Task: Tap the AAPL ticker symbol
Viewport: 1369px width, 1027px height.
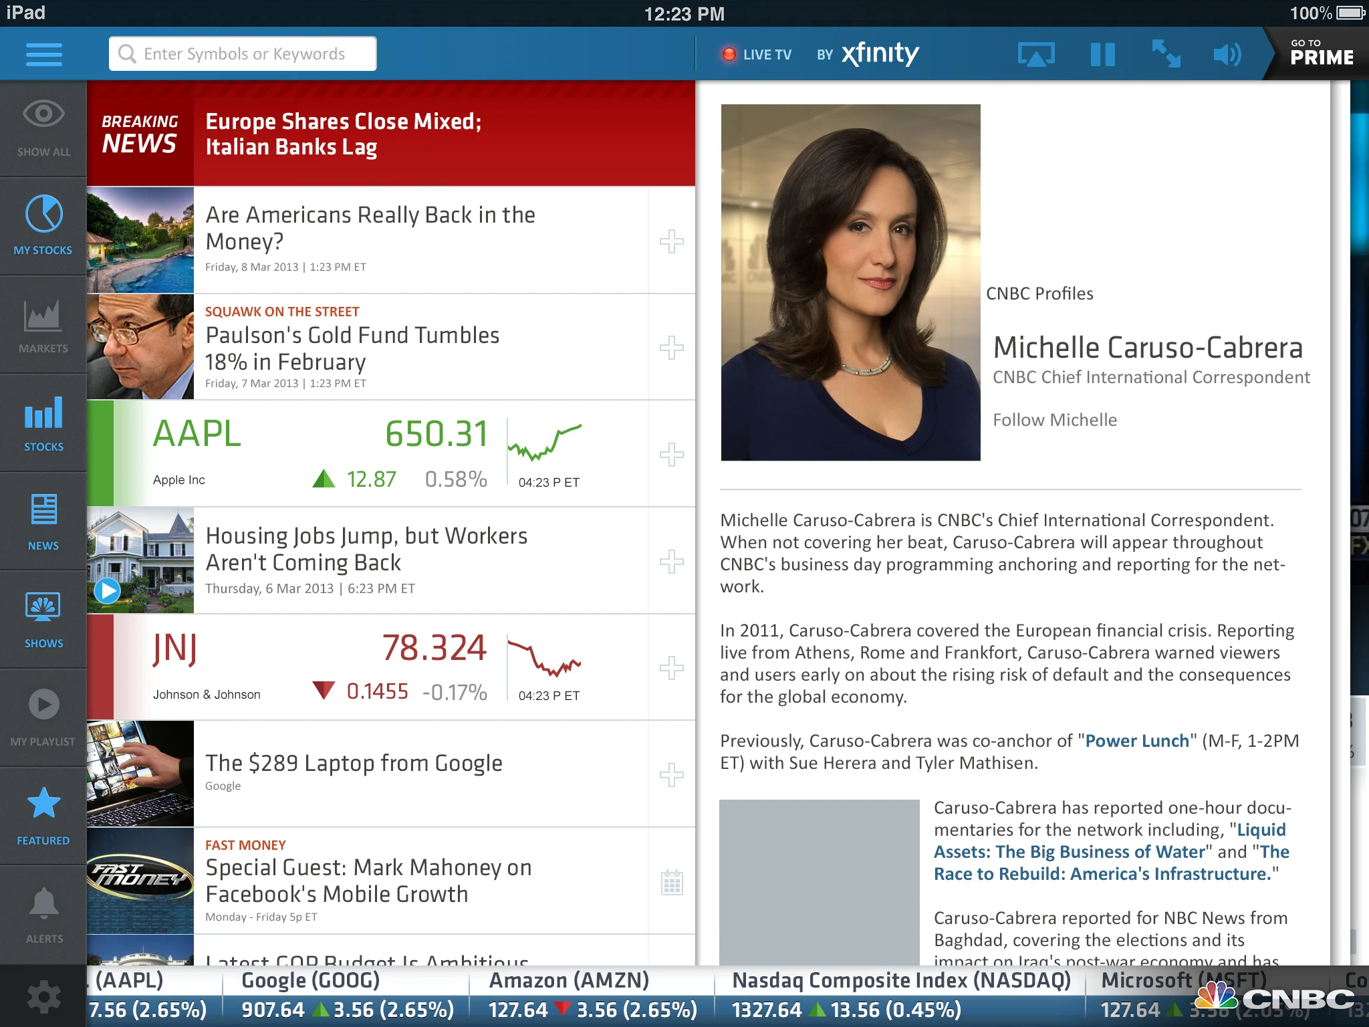Action: pos(197,434)
